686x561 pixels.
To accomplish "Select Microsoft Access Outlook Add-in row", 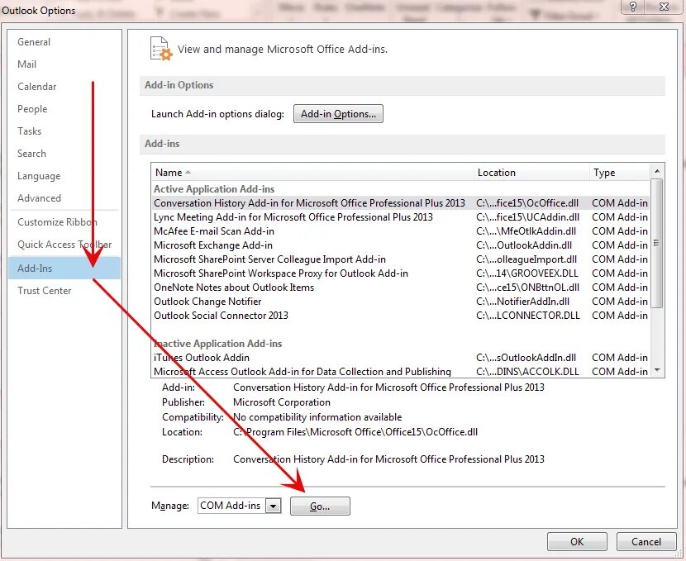I will 400,372.
